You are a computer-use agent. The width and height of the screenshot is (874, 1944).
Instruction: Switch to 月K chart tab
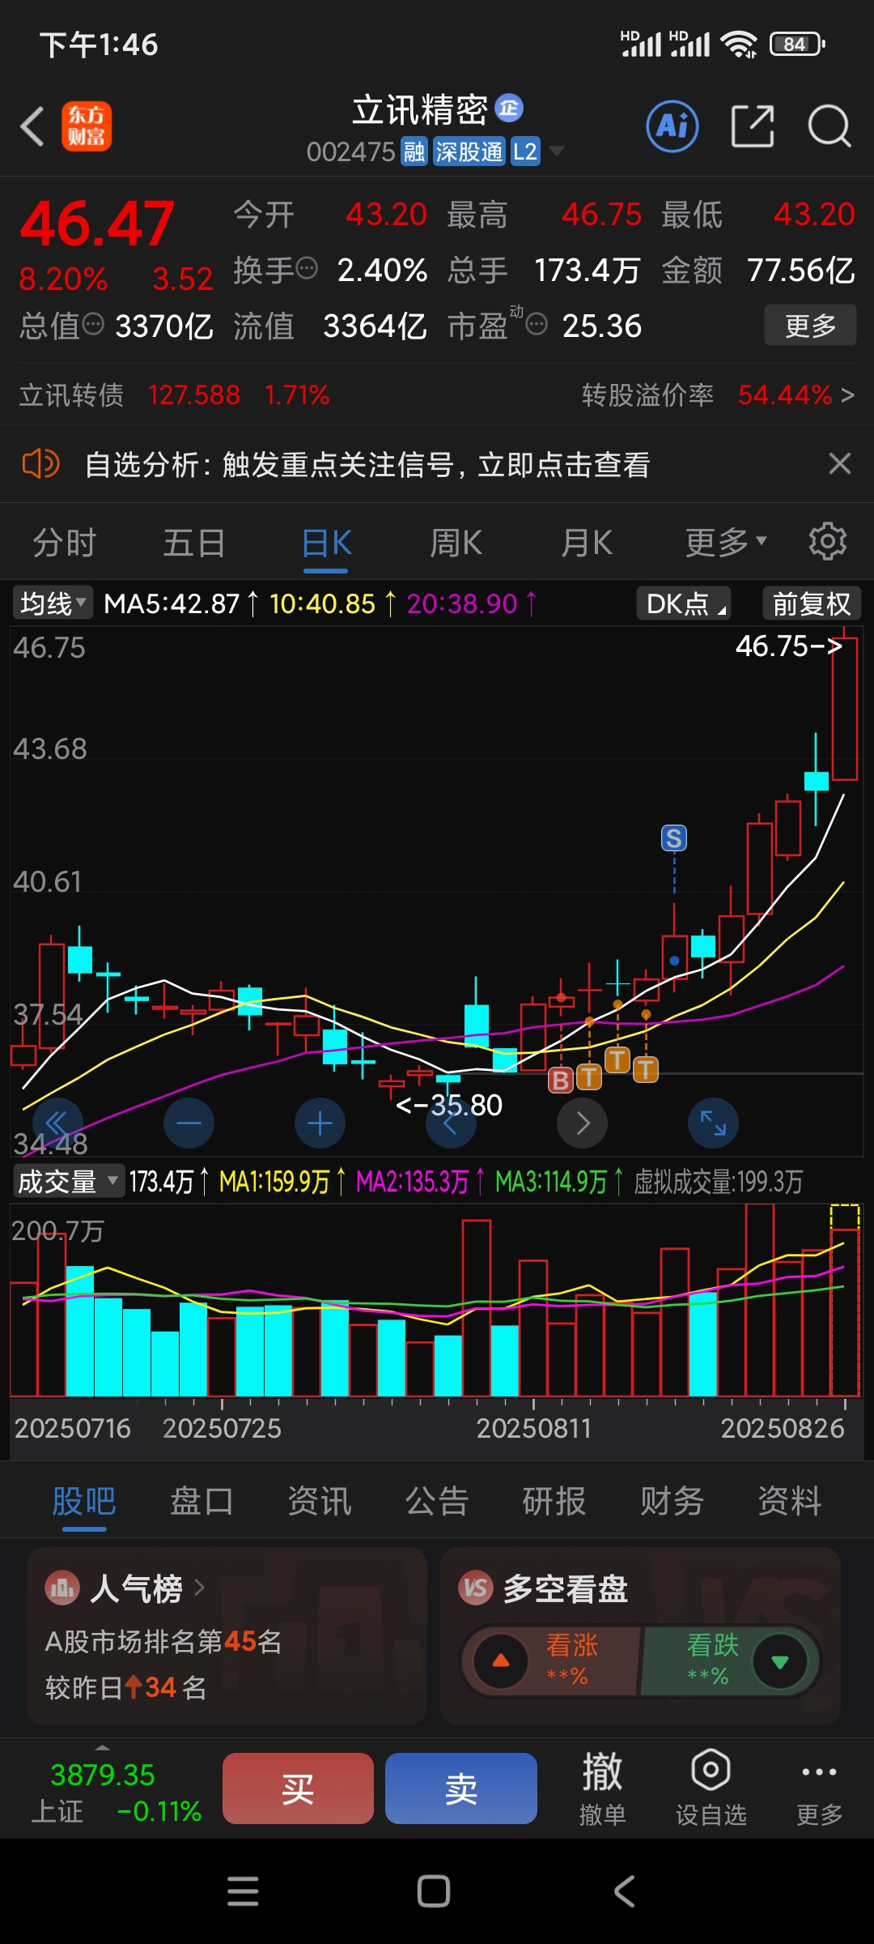(587, 542)
